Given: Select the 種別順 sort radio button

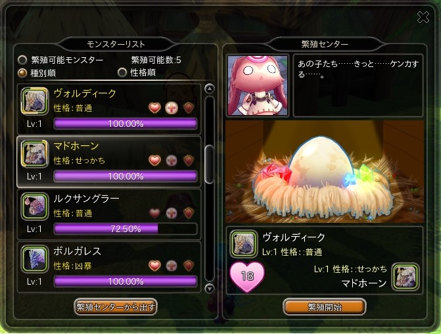Looking at the screenshot, I should (22, 73).
